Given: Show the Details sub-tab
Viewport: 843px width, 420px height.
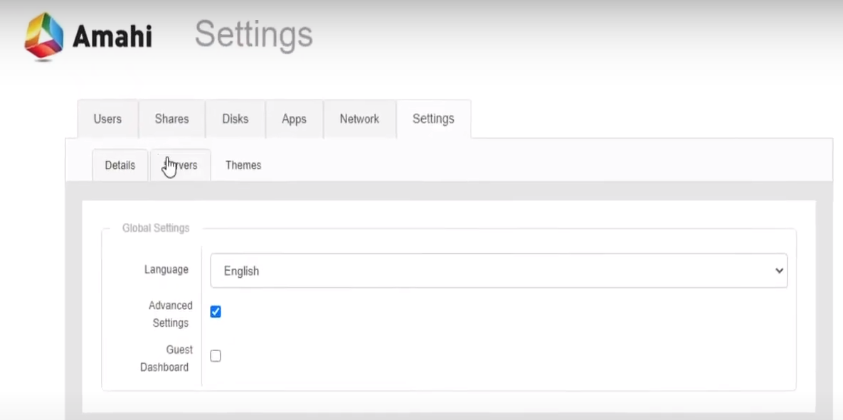Looking at the screenshot, I should 120,166.
